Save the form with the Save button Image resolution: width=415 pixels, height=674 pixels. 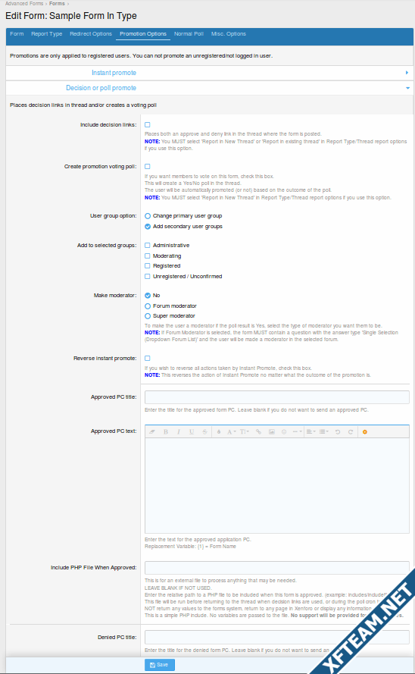point(159,665)
